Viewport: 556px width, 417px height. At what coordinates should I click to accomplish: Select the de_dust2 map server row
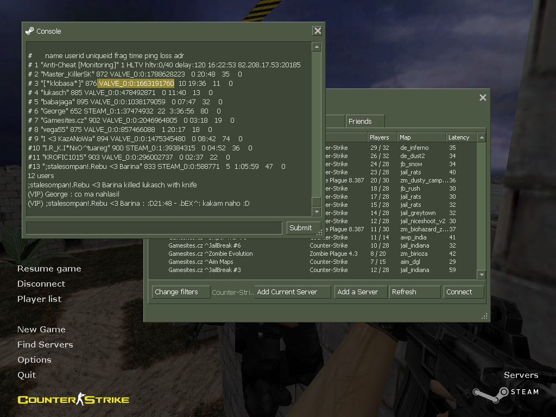pyautogui.click(x=401, y=156)
